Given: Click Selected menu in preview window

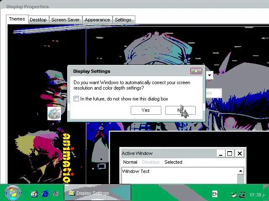Looking at the screenshot, I should (173, 162).
